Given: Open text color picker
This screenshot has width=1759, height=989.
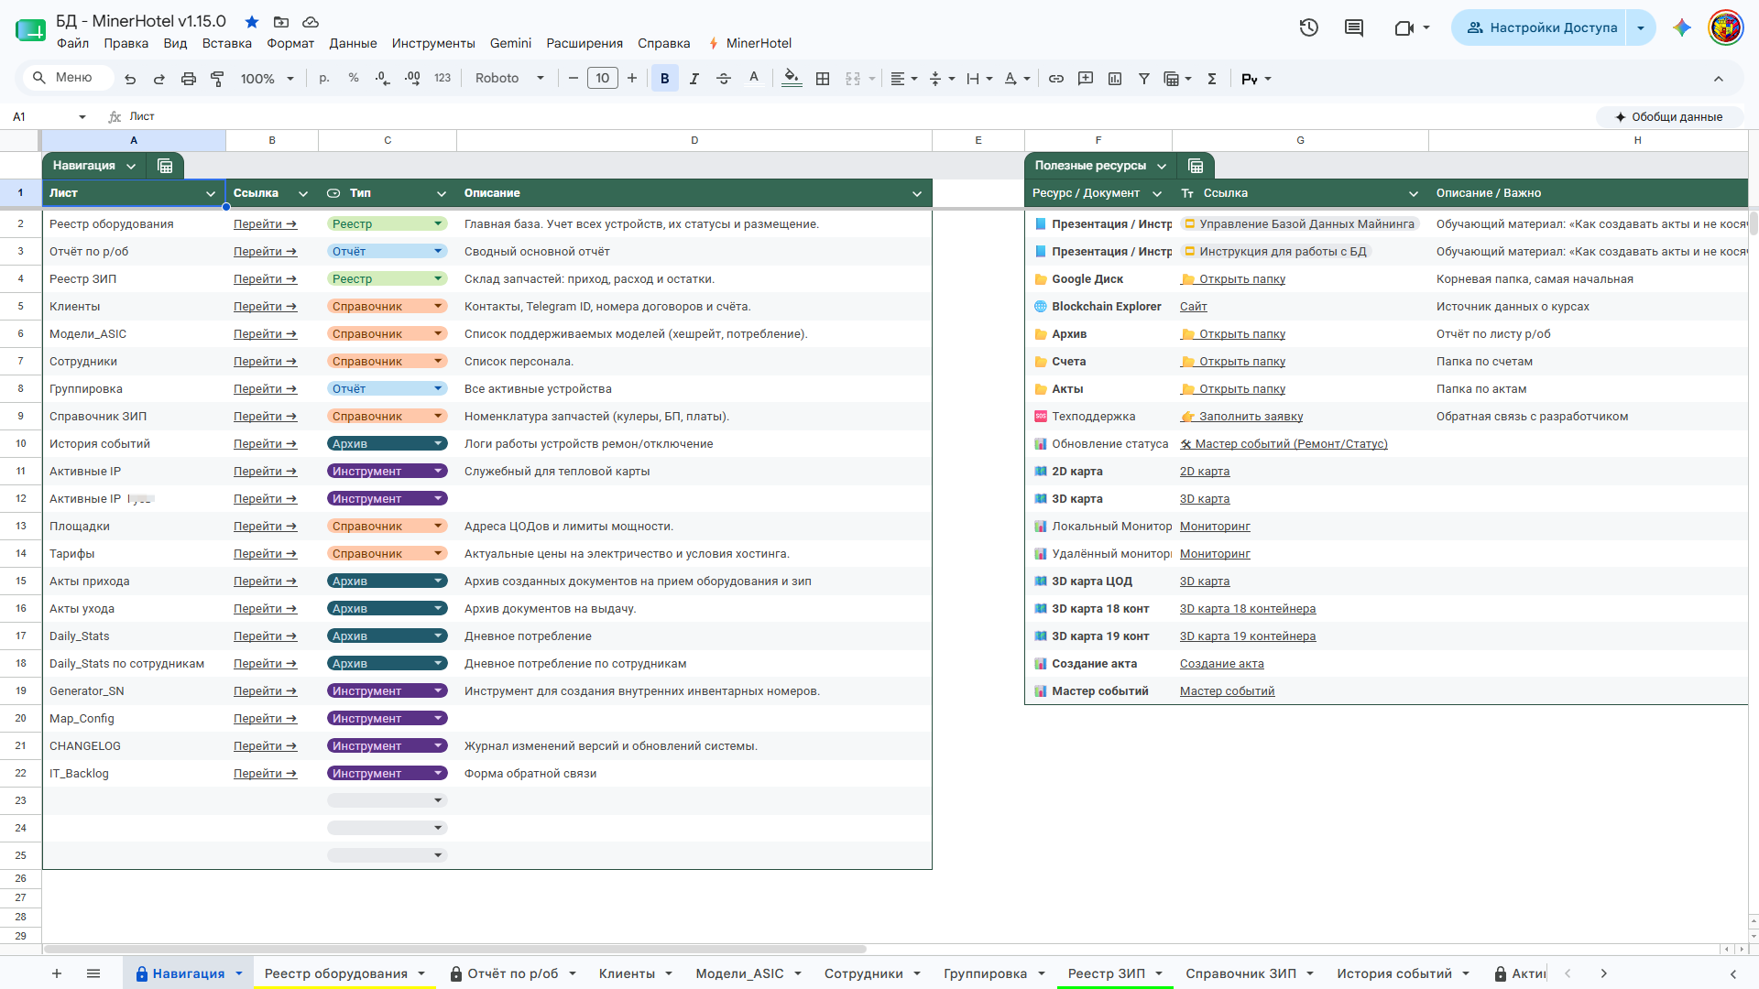Looking at the screenshot, I should pos(754,79).
